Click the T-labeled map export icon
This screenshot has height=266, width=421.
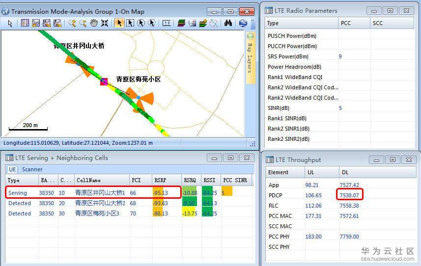point(57,24)
